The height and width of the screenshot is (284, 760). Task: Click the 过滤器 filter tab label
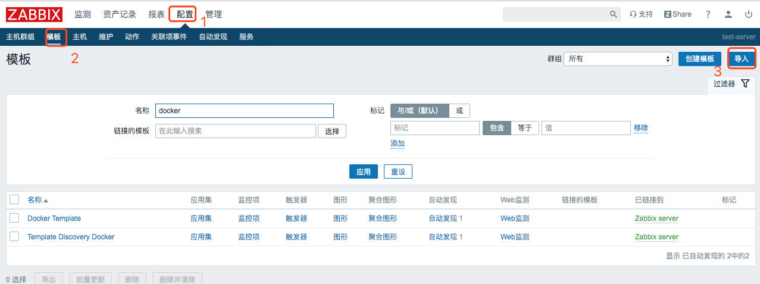(724, 84)
